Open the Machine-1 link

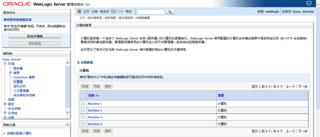(x=95, y=104)
